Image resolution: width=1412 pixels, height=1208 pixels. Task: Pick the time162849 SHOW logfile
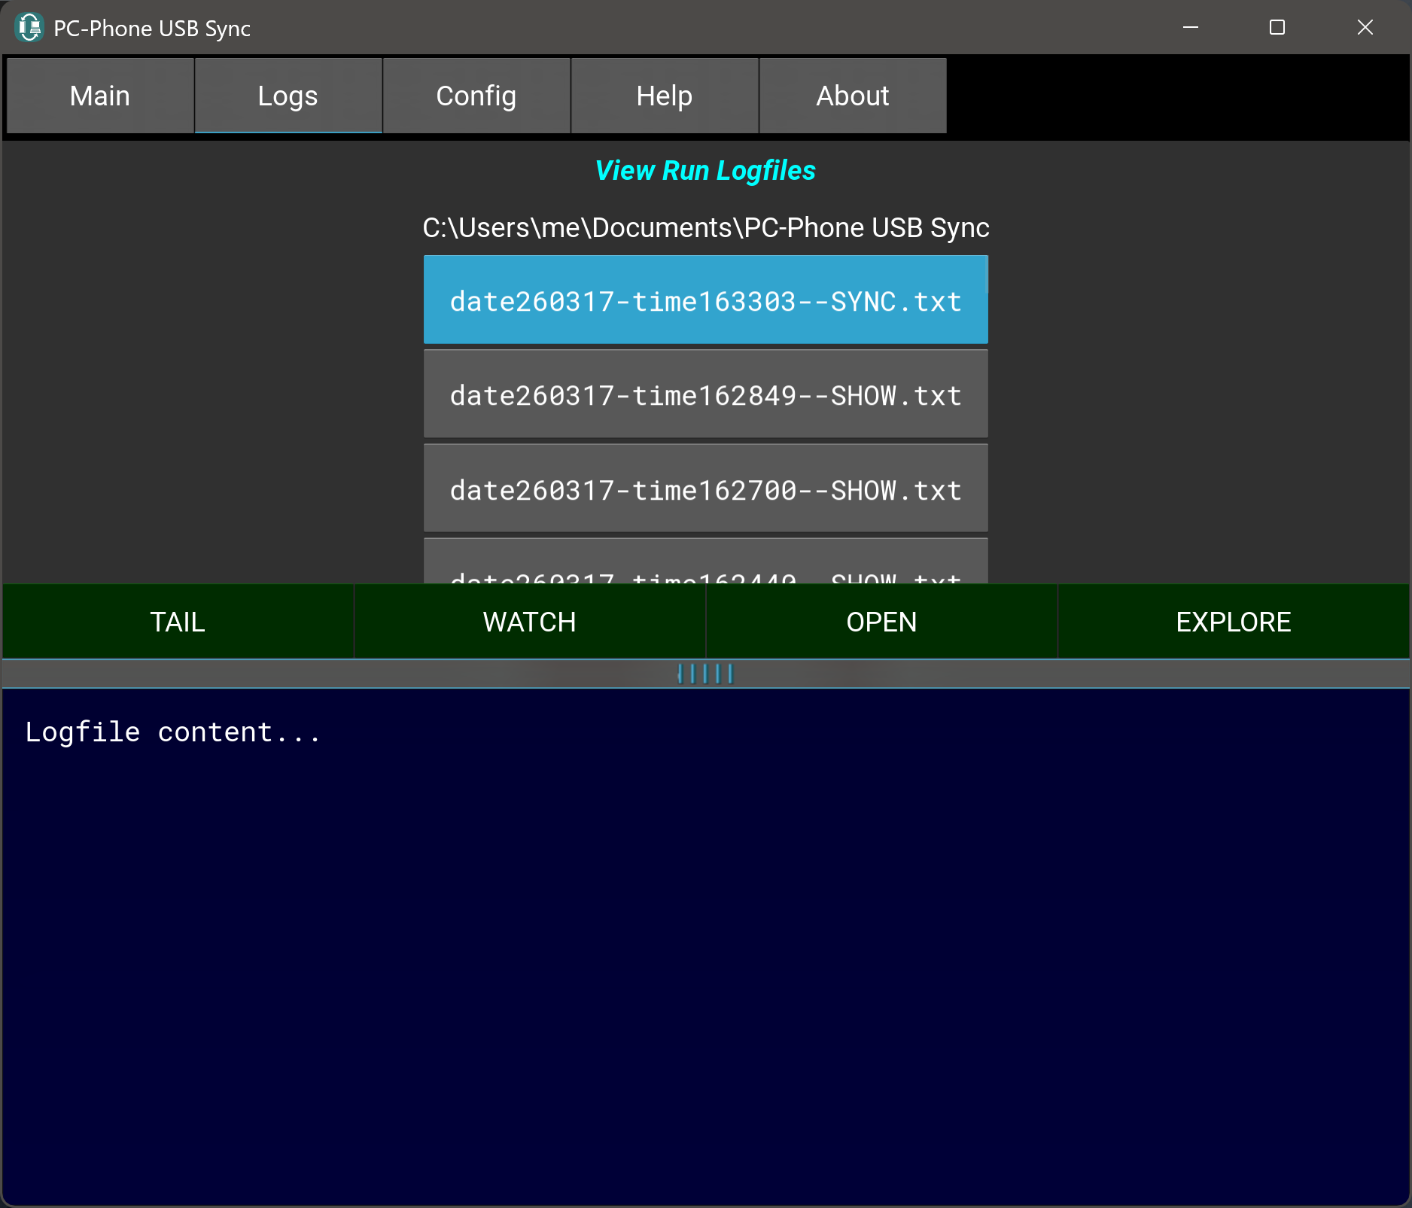[705, 395]
